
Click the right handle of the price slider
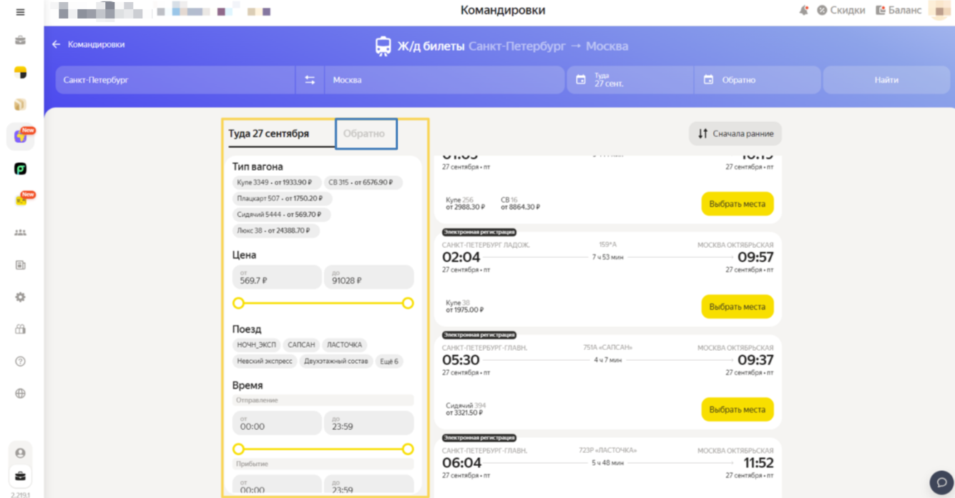[408, 303]
